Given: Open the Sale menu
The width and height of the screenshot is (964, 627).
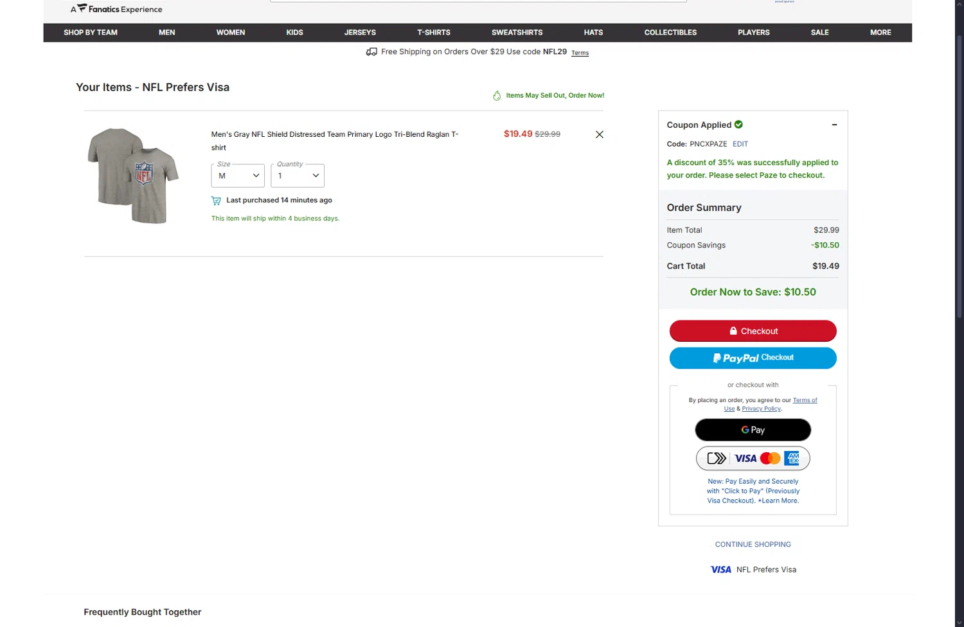Looking at the screenshot, I should [x=819, y=32].
